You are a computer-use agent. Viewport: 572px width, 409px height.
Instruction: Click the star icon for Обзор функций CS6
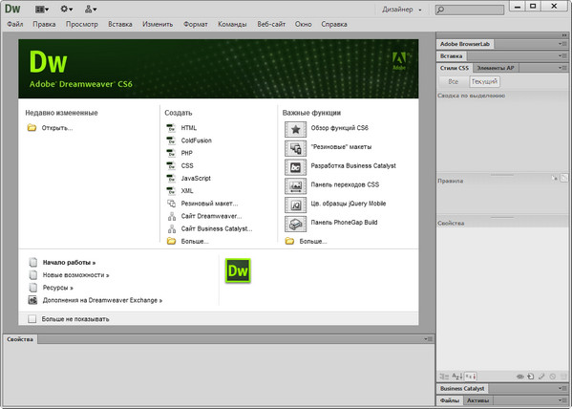tap(295, 129)
